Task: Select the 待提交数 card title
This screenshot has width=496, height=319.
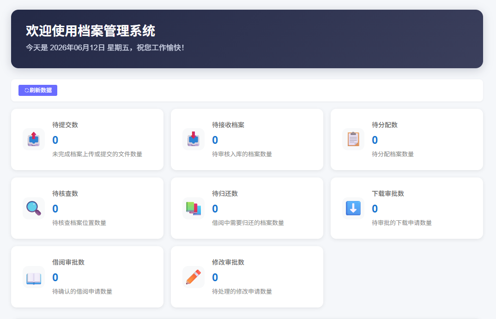Action: point(65,125)
